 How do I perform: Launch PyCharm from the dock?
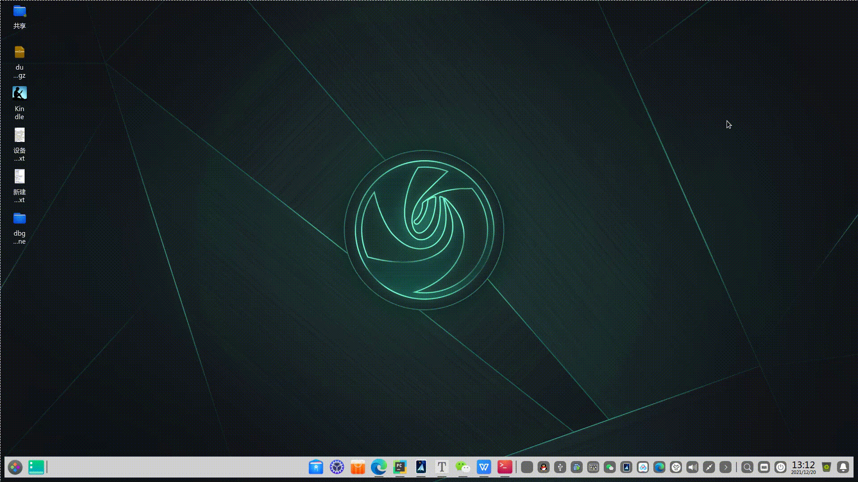(399, 468)
